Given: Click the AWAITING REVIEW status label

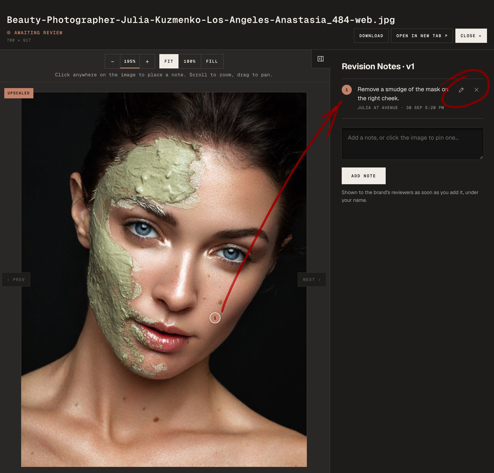Looking at the screenshot, I should tap(38, 33).
